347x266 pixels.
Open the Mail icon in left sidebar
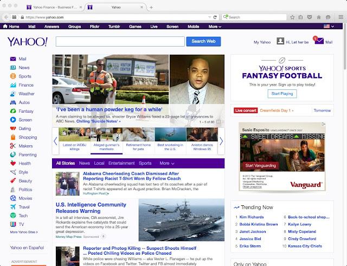[x=13, y=59]
